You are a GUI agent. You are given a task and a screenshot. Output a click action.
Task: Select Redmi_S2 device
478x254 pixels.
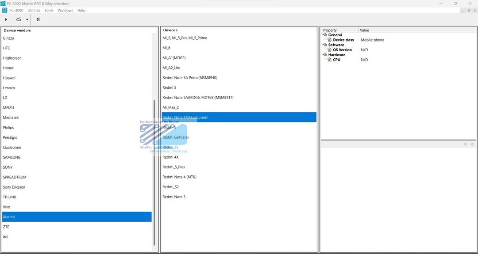[x=239, y=187]
